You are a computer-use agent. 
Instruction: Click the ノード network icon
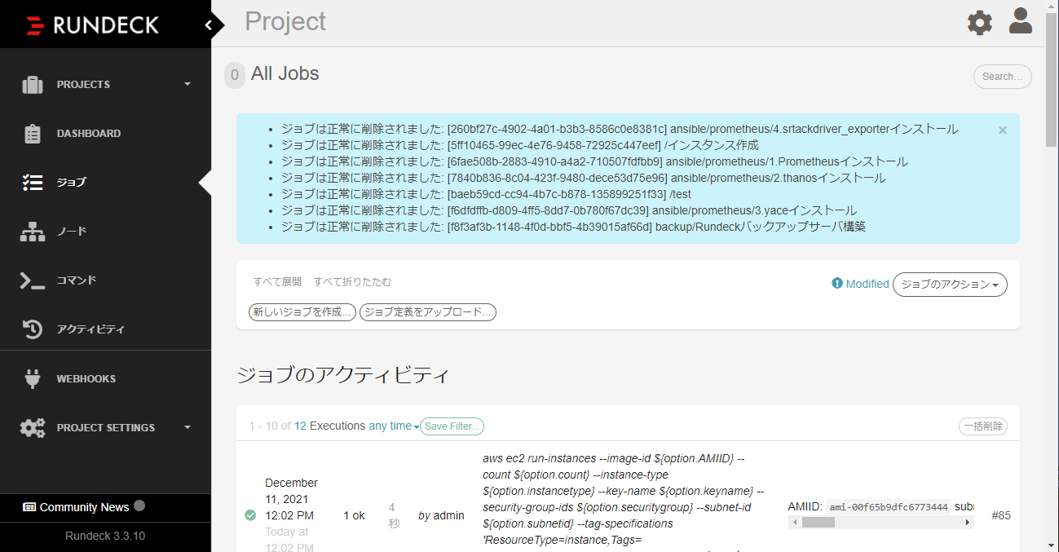pyautogui.click(x=33, y=232)
